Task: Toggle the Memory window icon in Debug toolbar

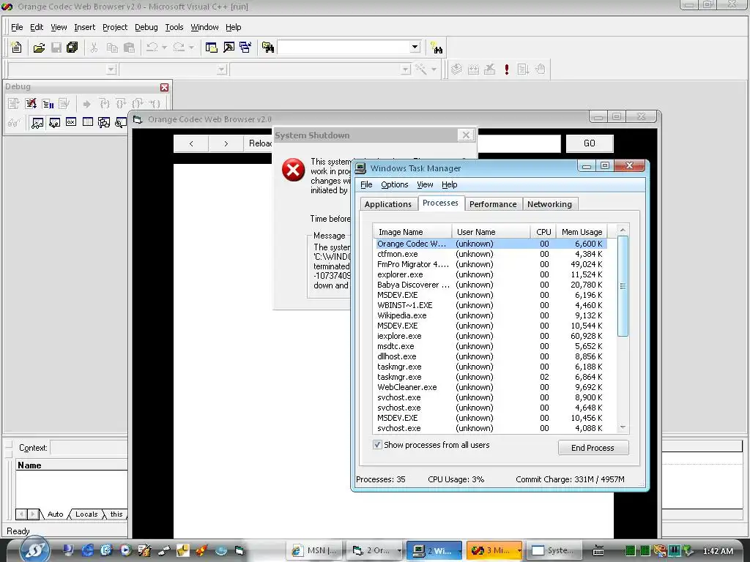Action: (x=88, y=122)
